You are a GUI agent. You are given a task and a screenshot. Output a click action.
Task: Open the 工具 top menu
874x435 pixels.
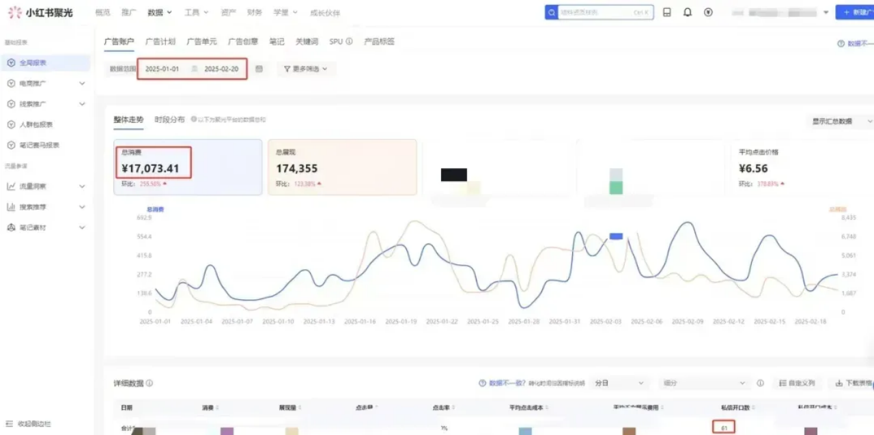pos(197,12)
